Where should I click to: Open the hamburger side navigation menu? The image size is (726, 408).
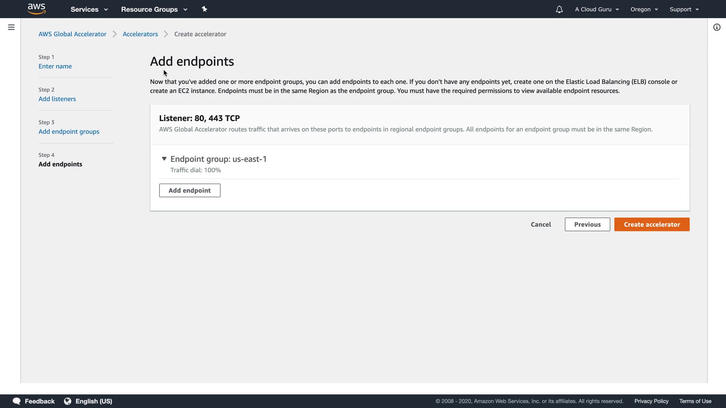pos(11,27)
